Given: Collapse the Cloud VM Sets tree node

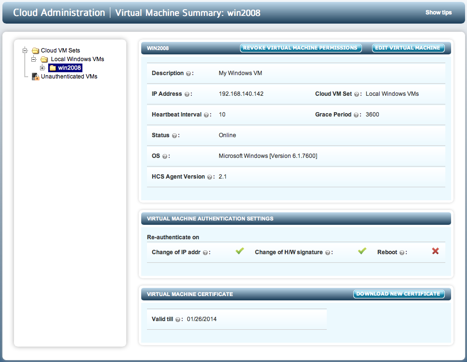Looking at the screenshot, I should pos(25,51).
